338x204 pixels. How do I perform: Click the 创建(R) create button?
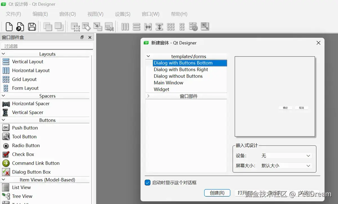click(x=217, y=193)
